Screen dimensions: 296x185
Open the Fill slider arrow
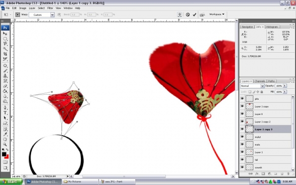pyautogui.click(x=285, y=92)
